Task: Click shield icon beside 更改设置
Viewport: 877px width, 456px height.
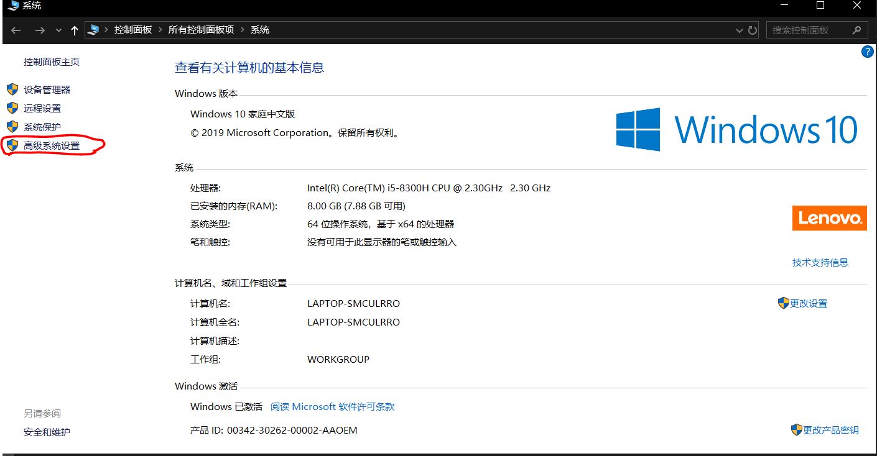Action: (784, 303)
